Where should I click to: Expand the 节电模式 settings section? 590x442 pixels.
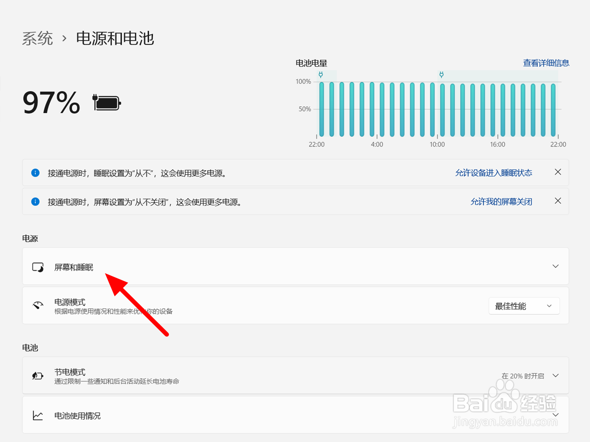(555, 375)
